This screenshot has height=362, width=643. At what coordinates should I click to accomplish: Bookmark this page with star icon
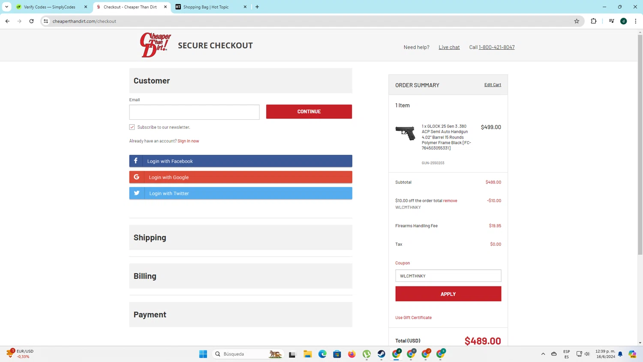577,21
